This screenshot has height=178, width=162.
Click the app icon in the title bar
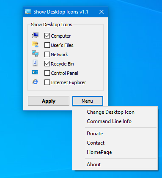click(28, 11)
